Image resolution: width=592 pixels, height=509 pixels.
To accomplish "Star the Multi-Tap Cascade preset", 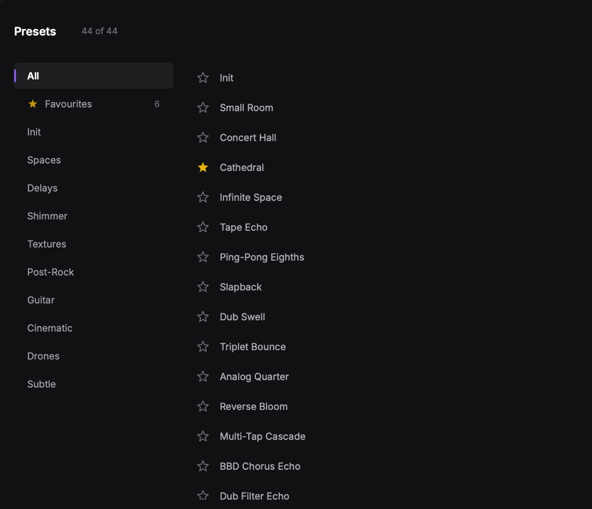I will tap(202, 436).
